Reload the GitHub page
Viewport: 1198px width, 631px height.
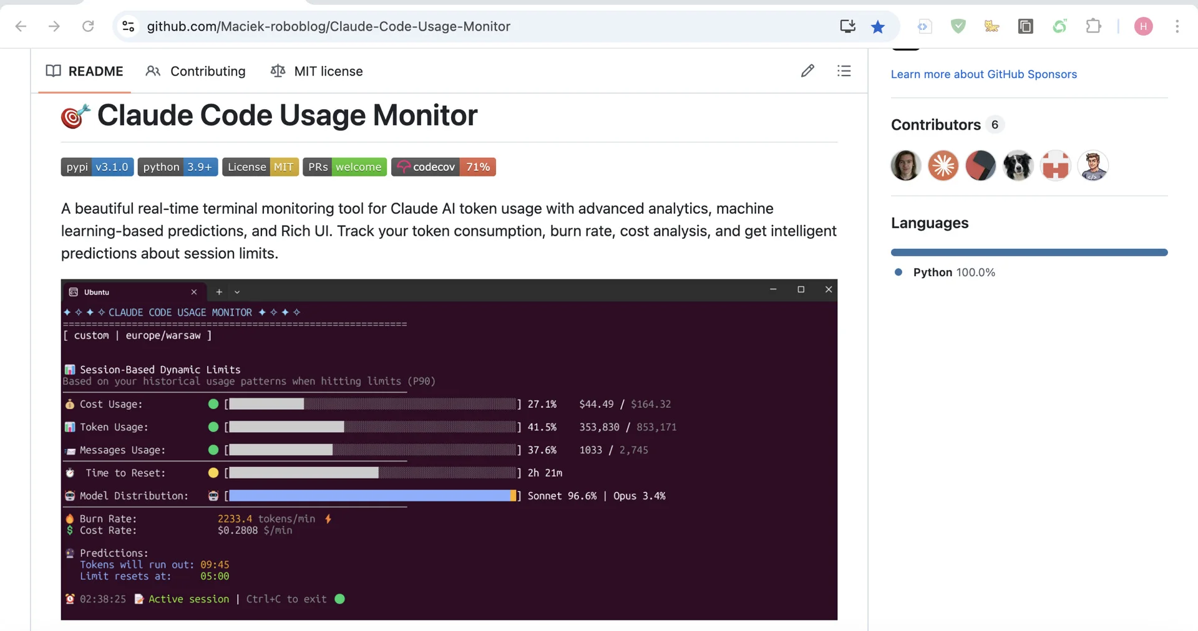click(x=88, y=26)
